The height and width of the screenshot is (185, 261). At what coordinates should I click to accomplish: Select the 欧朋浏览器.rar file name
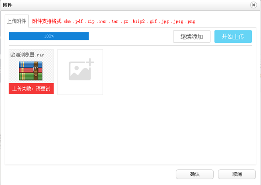pyautogui.click(x=27, y=55)
